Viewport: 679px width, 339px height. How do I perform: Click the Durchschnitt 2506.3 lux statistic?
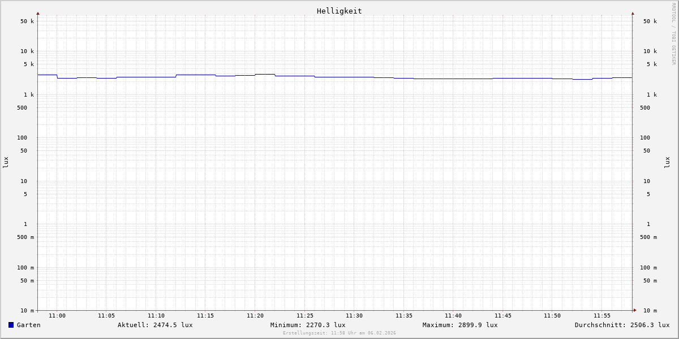[622, 325]
